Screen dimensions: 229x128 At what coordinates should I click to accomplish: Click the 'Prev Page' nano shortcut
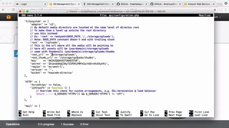(173, 112)
